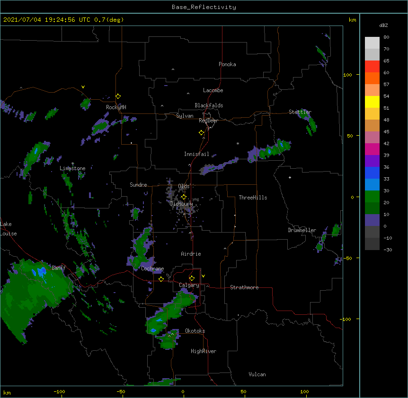Click the yellow diamond marker south of RedDeer
This screenshot has width=408, height=398.
click(x=202, y=133)
